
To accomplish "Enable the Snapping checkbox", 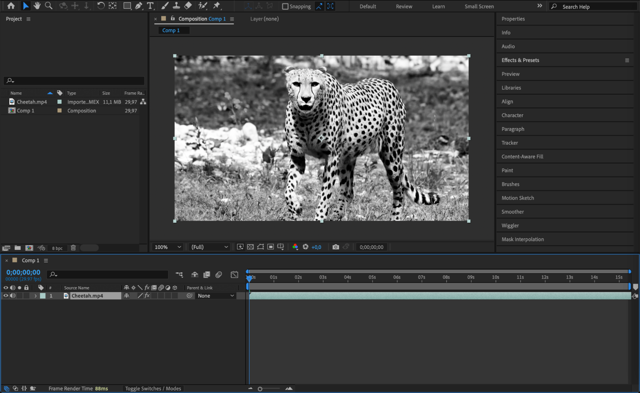I will click(285, 6).
